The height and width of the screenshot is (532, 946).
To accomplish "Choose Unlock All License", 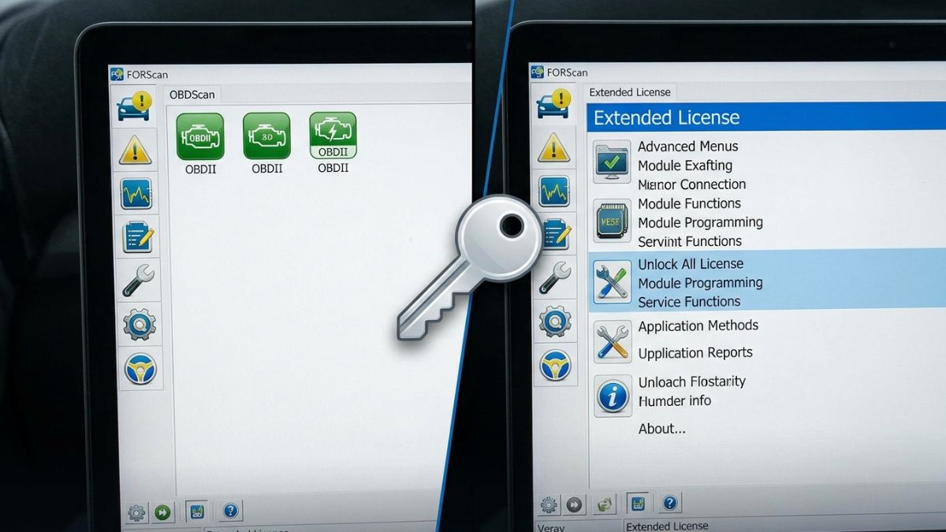I will [691, 264].
